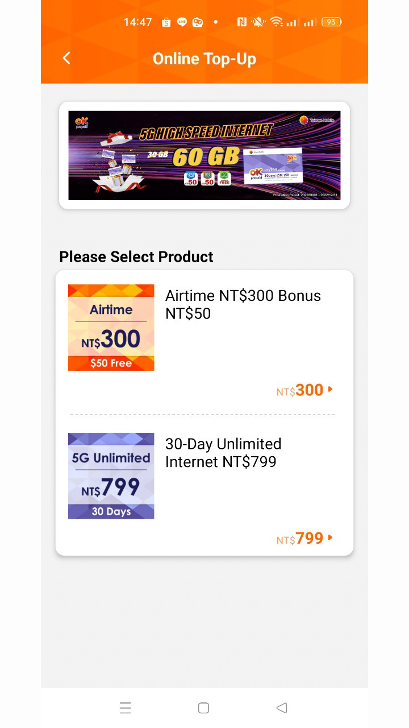The image size is (409, 728).
Task: Tap the back arrow in the header
Action: (x=66, y=58)
